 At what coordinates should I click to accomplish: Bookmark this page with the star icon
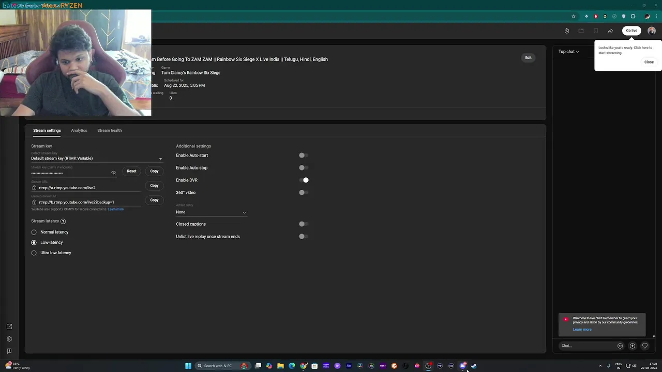tap(573, 17)
